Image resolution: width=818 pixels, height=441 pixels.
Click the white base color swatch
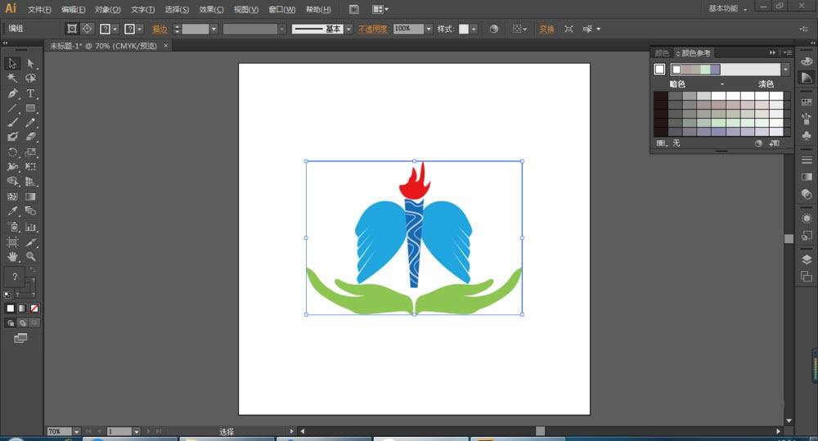[x=659, y=70]
